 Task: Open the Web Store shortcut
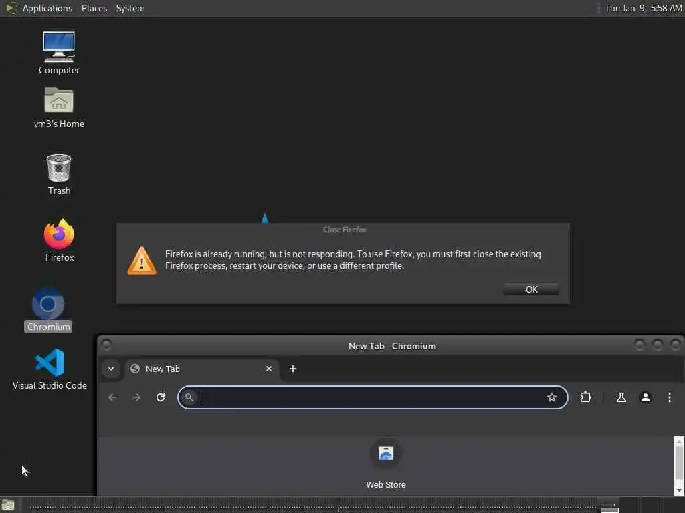click(386, 464)
